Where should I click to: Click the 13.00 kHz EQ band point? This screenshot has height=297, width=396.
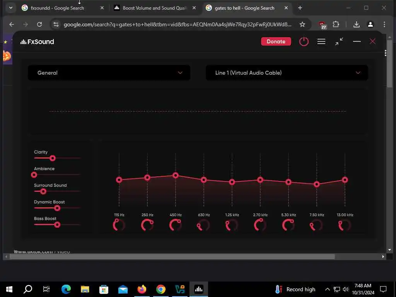point(345,180)
